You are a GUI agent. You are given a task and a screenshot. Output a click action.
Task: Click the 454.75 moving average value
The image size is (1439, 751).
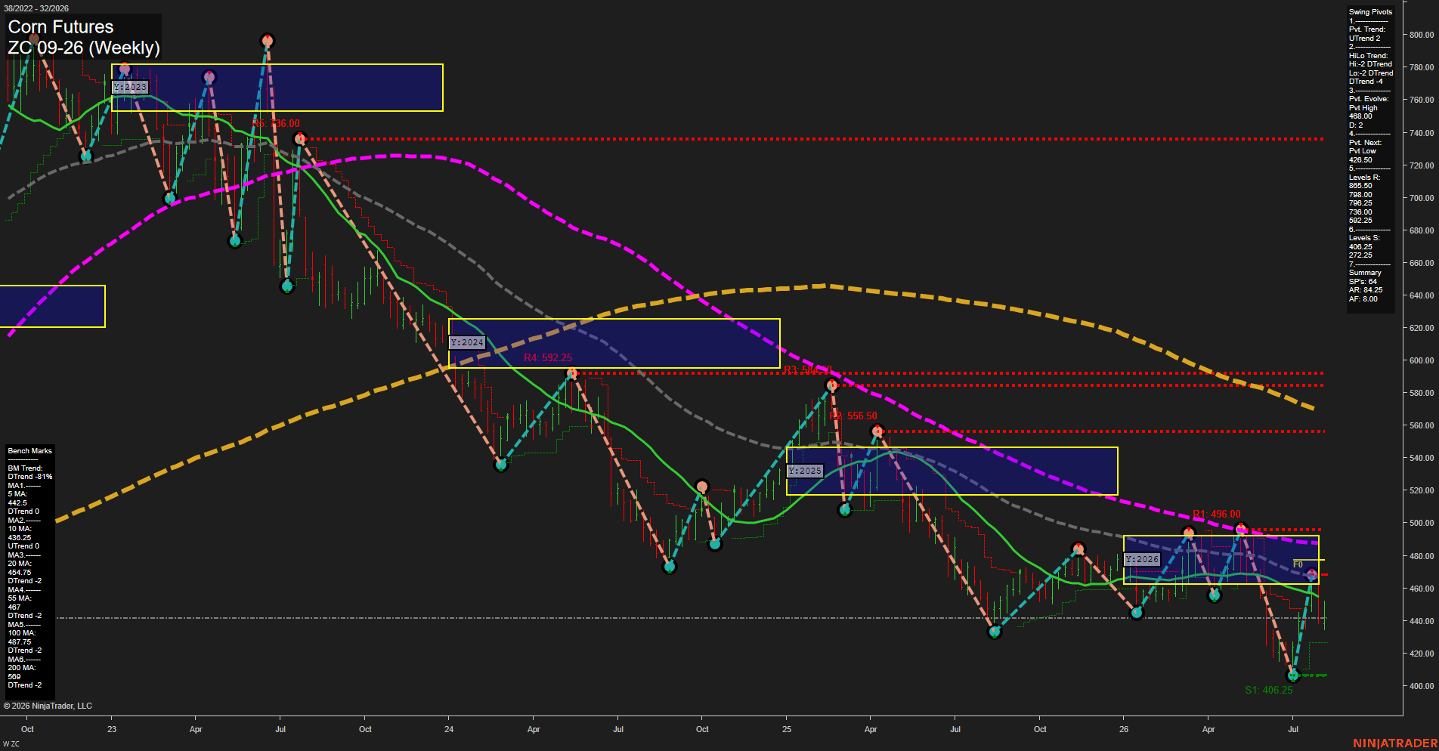click(19, 573)
